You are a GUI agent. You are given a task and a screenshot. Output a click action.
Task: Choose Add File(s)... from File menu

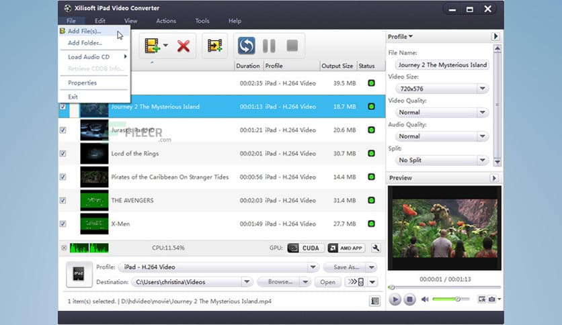[x=94, y=31]
